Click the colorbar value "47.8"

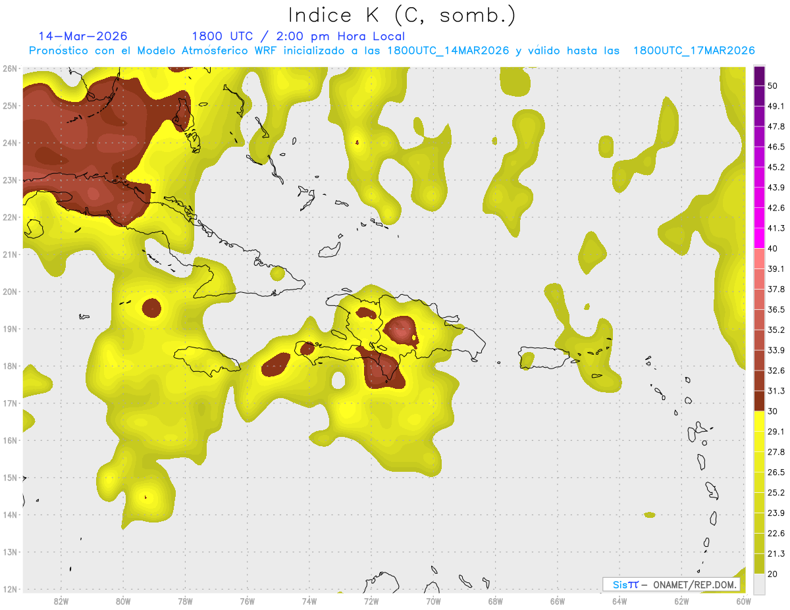click(776, 126)
